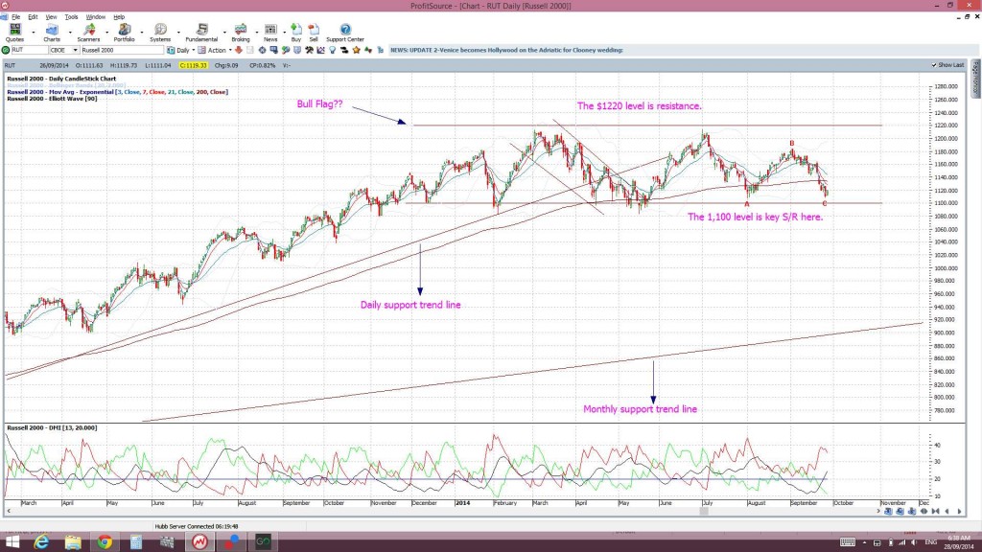The height and width of the screenshot is (552, 982).
Task: Click the Sell icon
Action: [314, 32]
